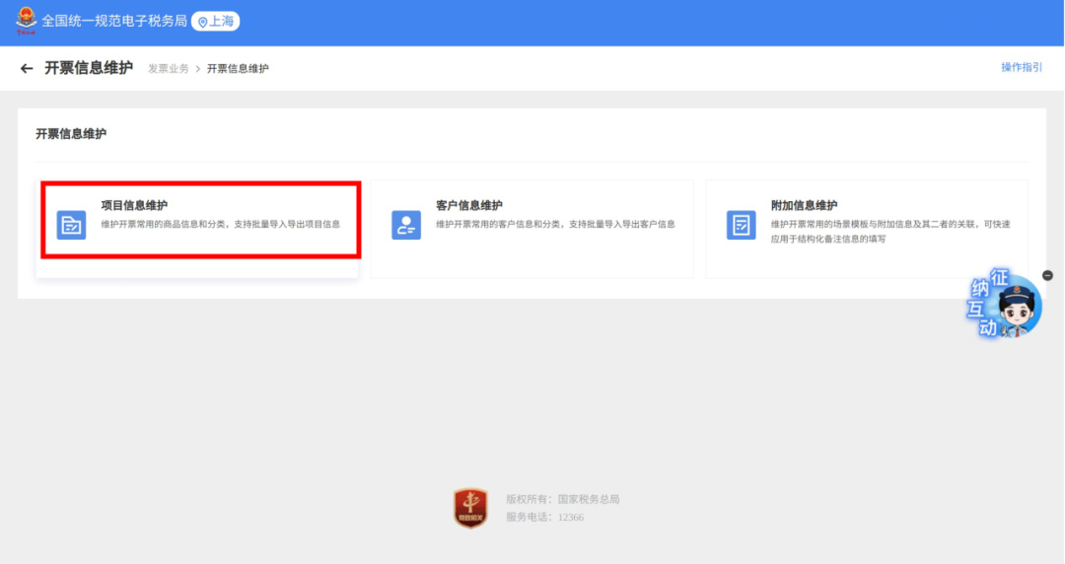
Task: Open the 征纳互动 assistant mascot
Action: (1005, 304)
